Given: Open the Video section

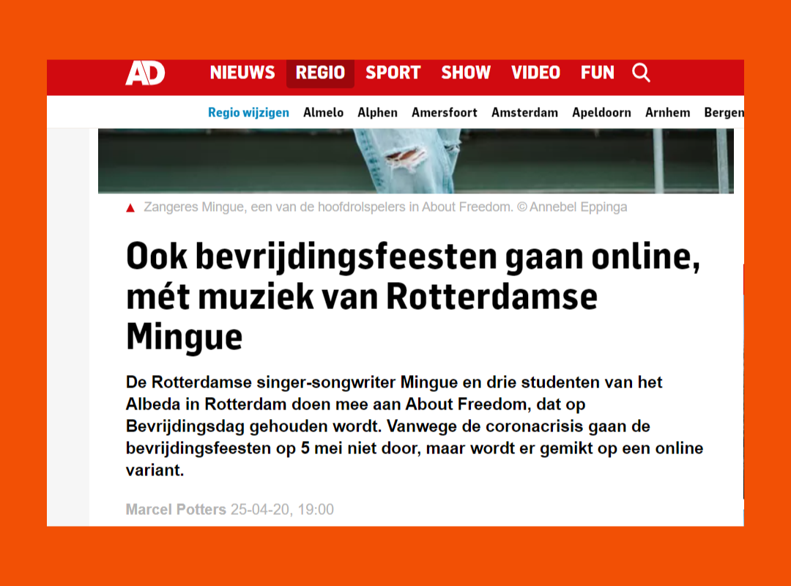Looking at the screenshot, I should (x=535, y=73).
